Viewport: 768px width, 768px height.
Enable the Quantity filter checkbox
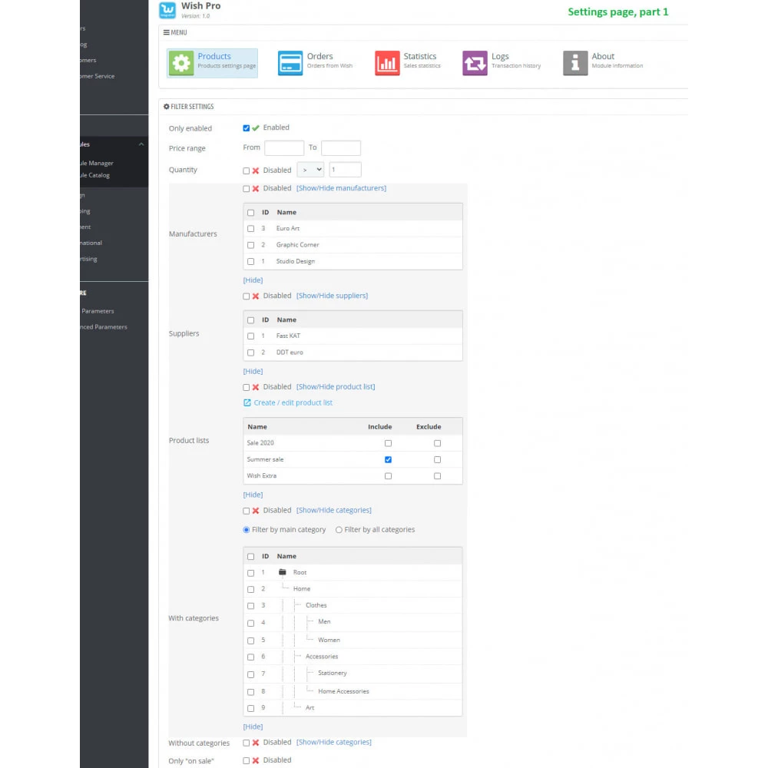pyautogui.click(x=247, y=171)
